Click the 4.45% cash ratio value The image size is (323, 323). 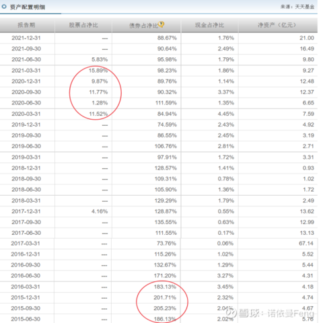click(226, 114)
